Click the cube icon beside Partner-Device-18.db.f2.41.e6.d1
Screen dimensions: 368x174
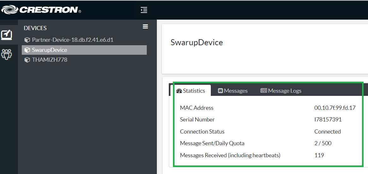click(x=27, y=40)
